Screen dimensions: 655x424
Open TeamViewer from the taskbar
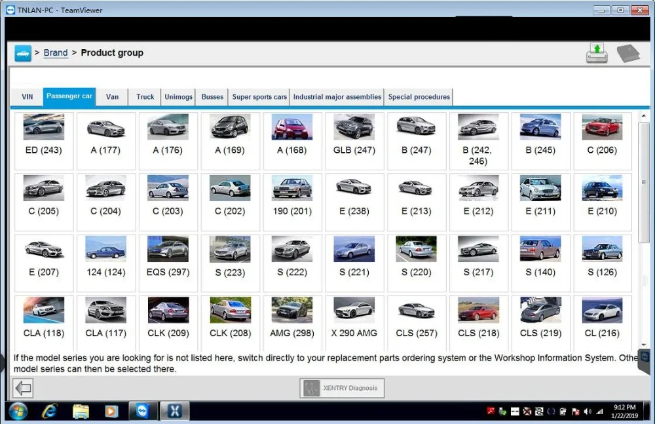(x=143, y=411)
